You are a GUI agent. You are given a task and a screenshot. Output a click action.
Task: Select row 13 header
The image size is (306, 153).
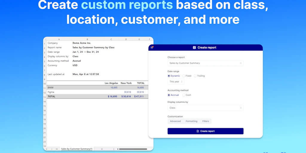coord(45,97)
